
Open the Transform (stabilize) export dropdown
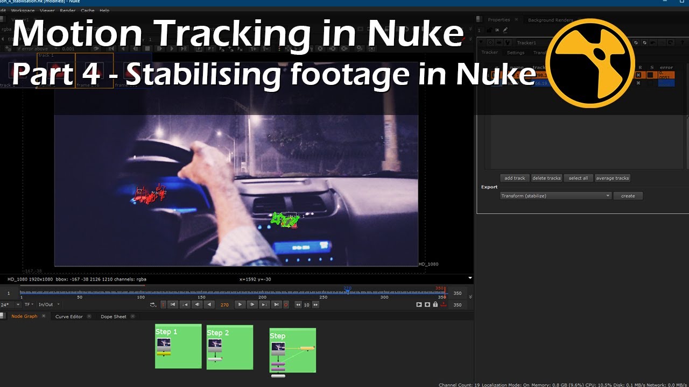[x=556, y=196]
